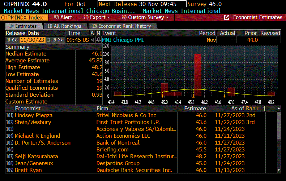Click First Trust Portfolios L.P. firm
The height and width of the screenshot is (181, 286).
click(x=128, y=122)
